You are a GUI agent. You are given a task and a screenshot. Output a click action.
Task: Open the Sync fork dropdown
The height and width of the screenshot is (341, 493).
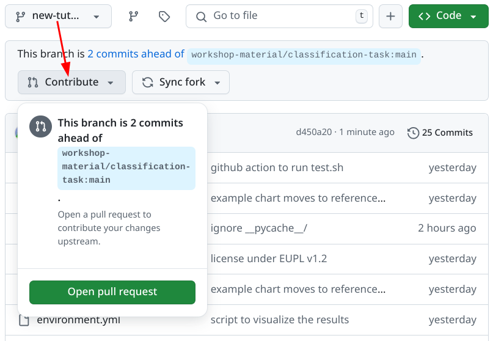click(181, 82)
